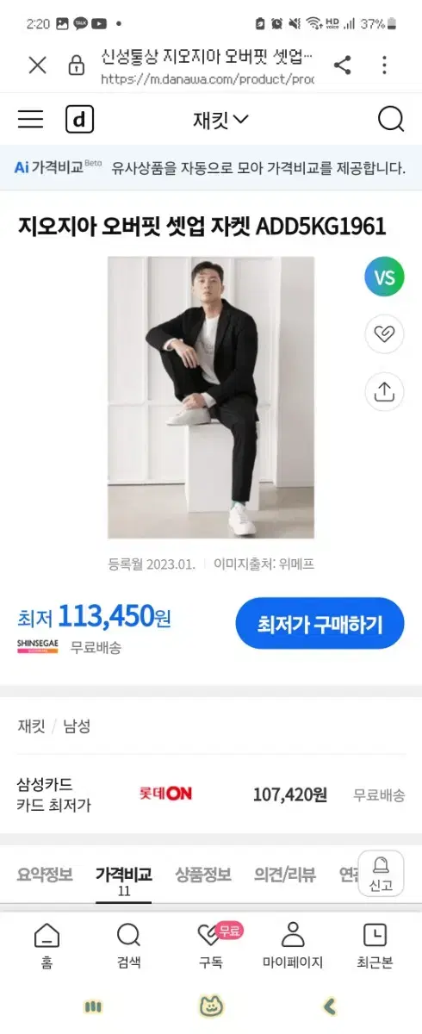Open the 롯데ON card price offer

pyautogui.click(x=211, y=794)
